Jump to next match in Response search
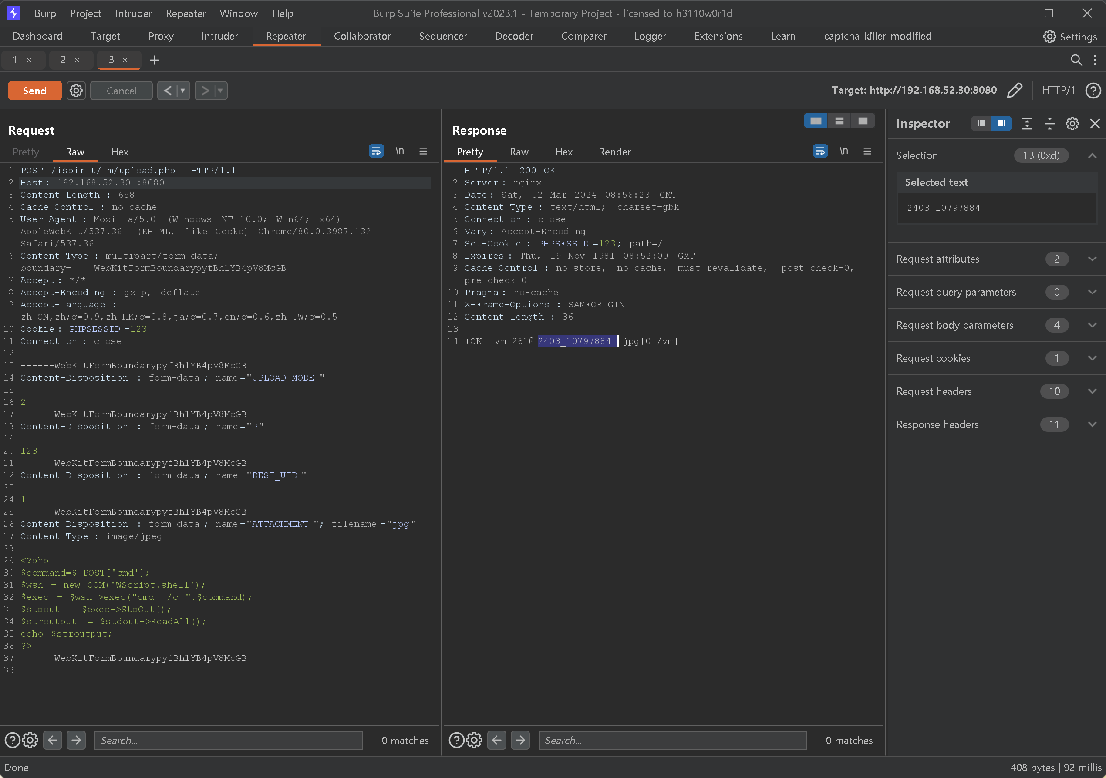This screenshot has height=778, width=1106. coord(520,740)
